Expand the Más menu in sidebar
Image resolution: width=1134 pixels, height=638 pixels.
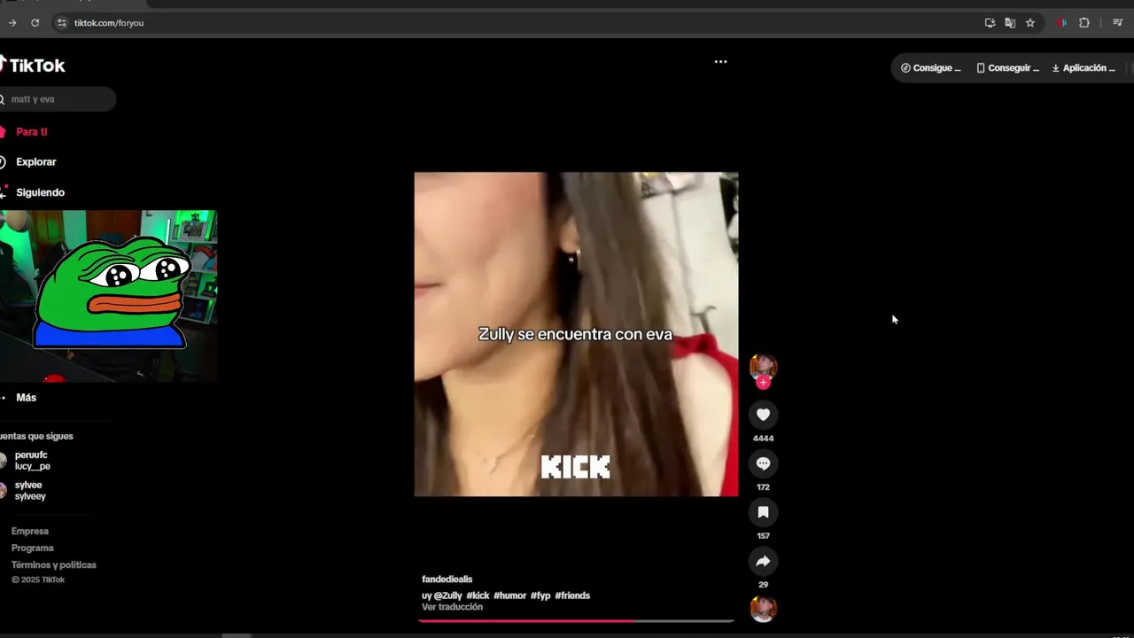tap(26, 398)
